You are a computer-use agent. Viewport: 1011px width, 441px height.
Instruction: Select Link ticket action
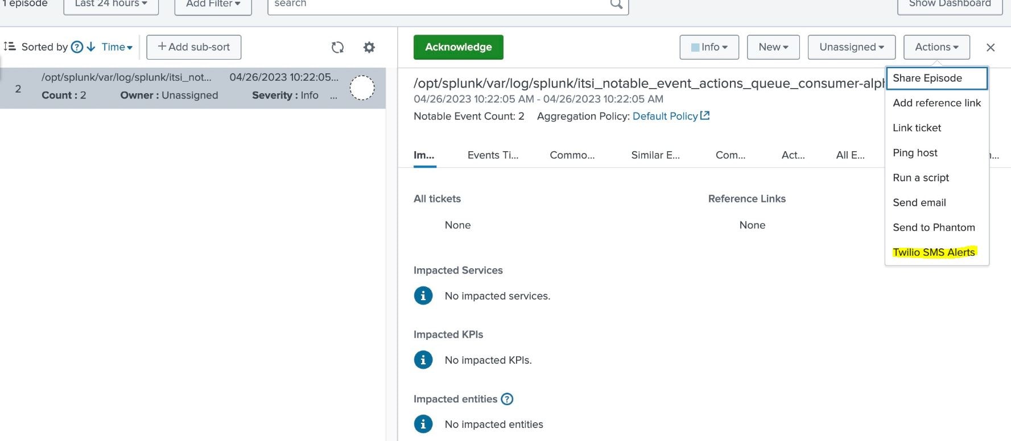tap(936, 128)
